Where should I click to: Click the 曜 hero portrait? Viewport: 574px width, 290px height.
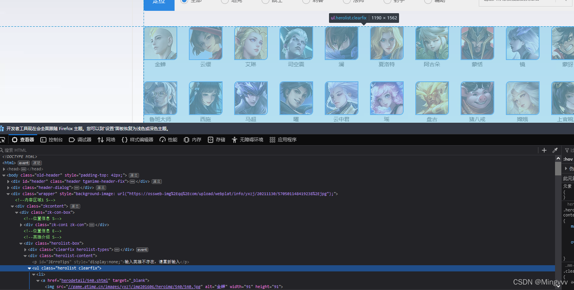coord(296,98)
